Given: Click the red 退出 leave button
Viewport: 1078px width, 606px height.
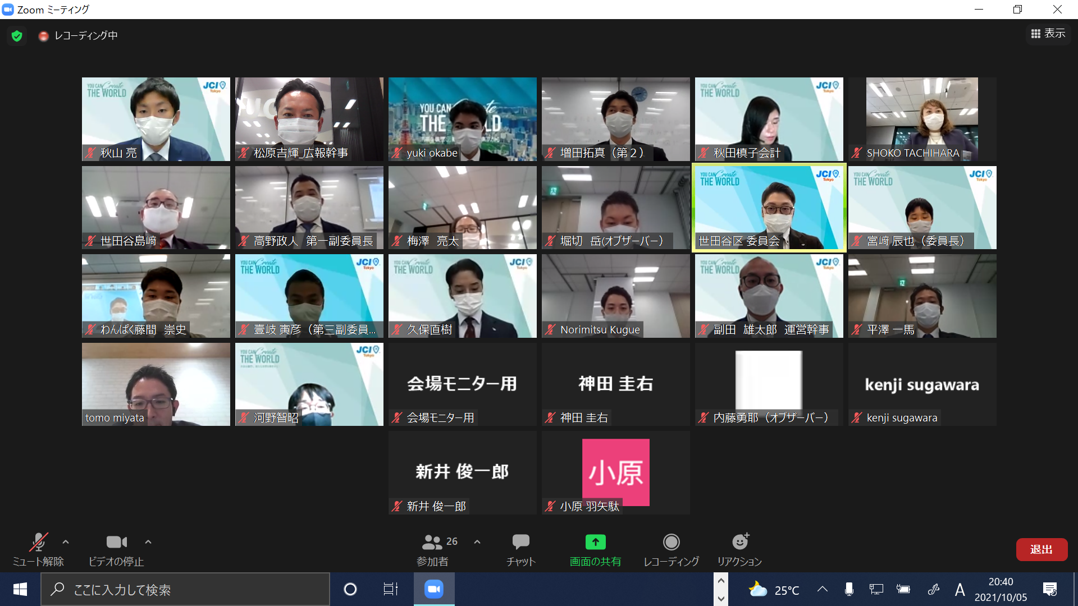Looking at the screenshot, I should [1041, 549].
